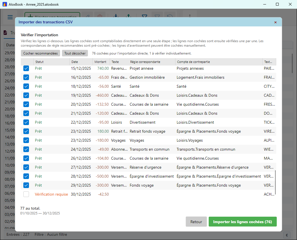Viewport: 297px width, 240px height.
Task: Click the Loisirs.Voyages account cell
Action: coord(190,140)
